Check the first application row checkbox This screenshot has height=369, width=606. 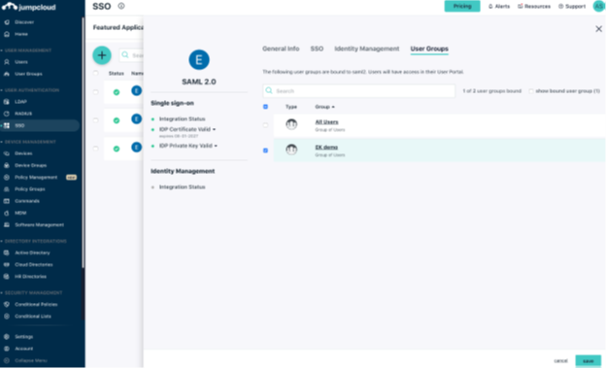(x=96, y=92)
